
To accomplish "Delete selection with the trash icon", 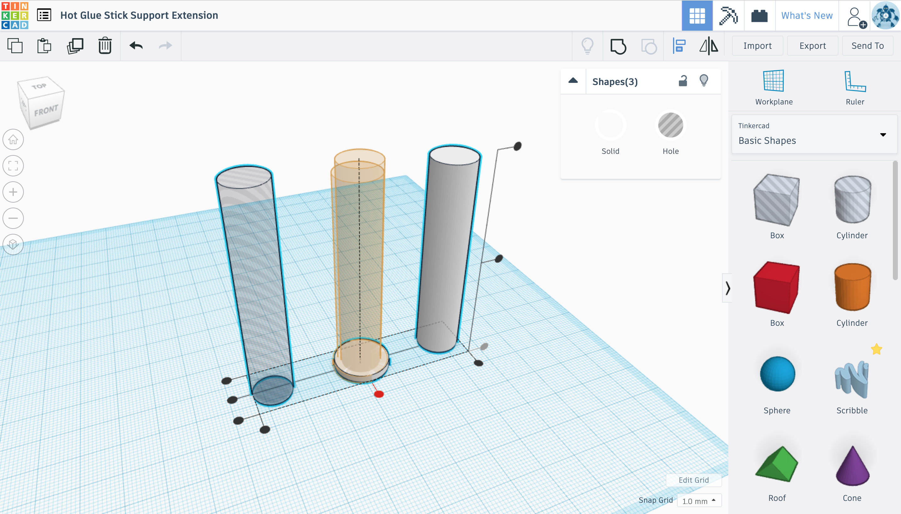I will point(105,46).
